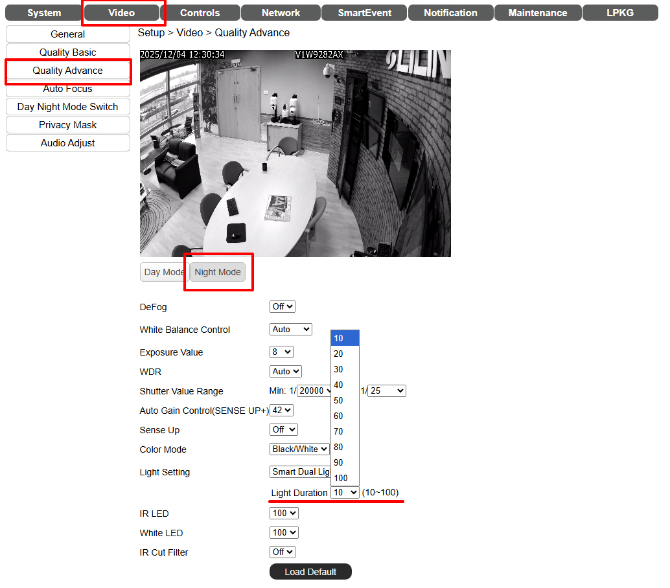Open the Color Mode Black/White dropdown
The image size is (670, 588).
coord(299,449)
